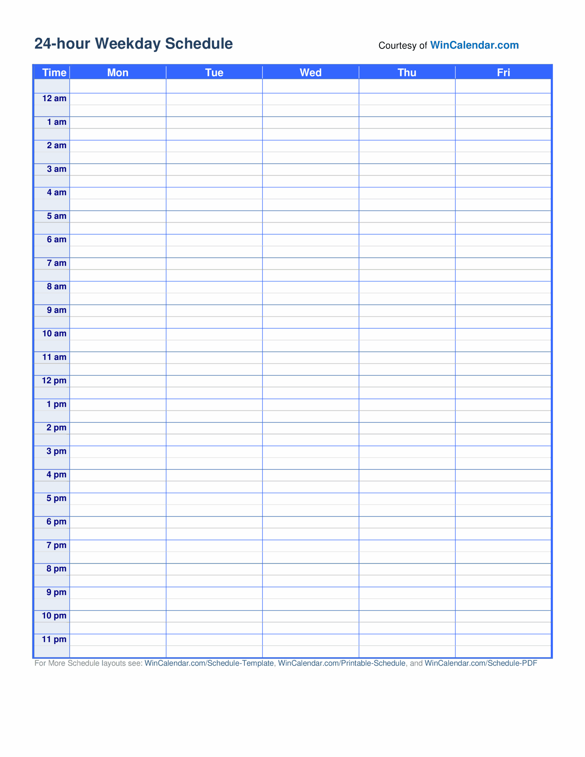This screenshot has width=585, height=757.
Task: Click the 11 pm time label
Action: pyautogui.click(x=54, y=639)
